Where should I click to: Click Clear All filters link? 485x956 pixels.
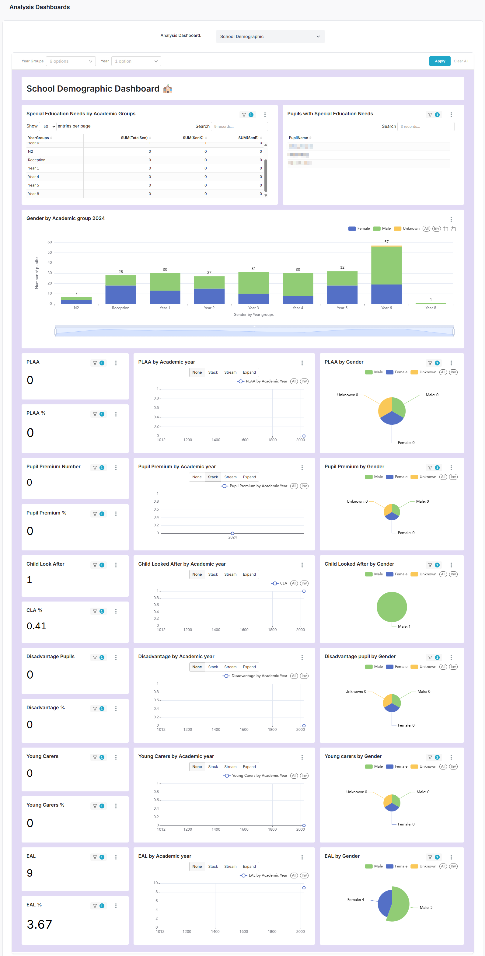[x=461, y=61]
